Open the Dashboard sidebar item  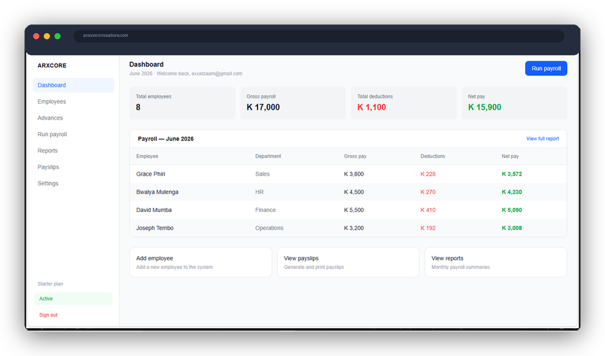73,85
